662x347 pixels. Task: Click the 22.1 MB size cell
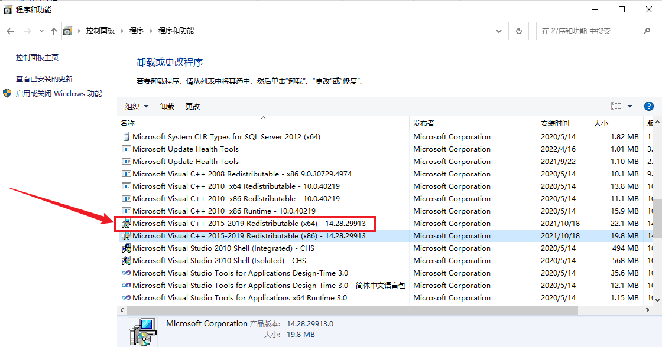(x=624, y=224)
